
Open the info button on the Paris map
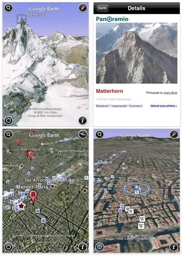[x=83, y=247]
